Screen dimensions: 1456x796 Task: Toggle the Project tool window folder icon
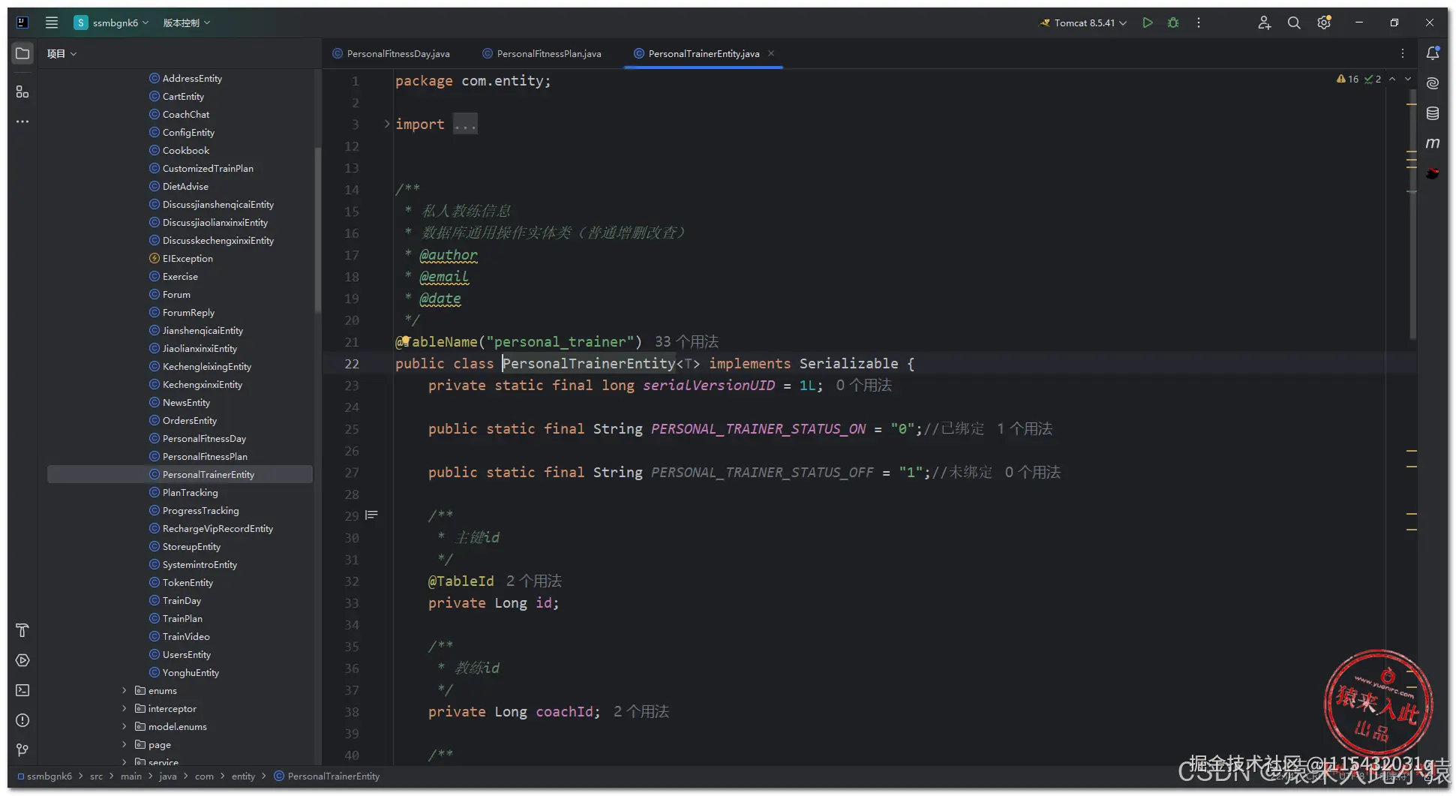[x=23, y=53]
